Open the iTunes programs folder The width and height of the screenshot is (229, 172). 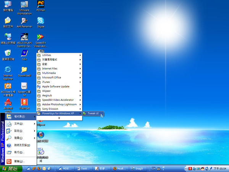(59, 82)
